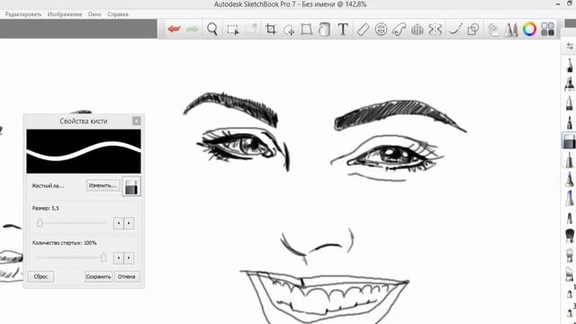
Task: Open the Draw Shapes tool
Action: (473, 29)
